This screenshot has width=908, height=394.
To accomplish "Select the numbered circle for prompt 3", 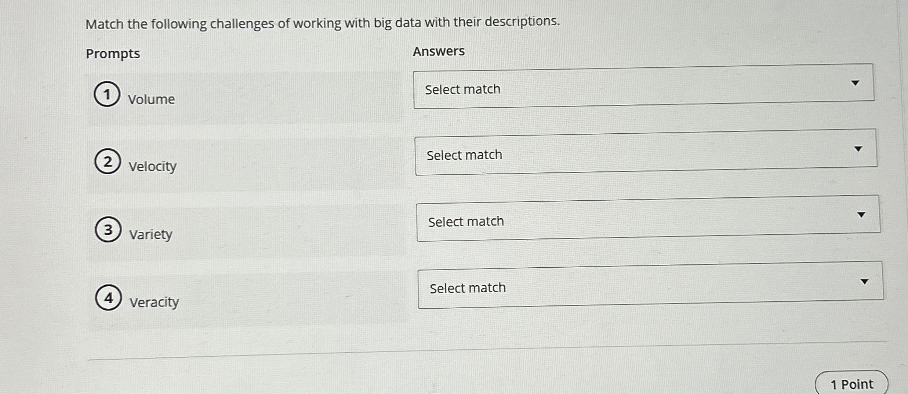I will (x=108, y=229).
